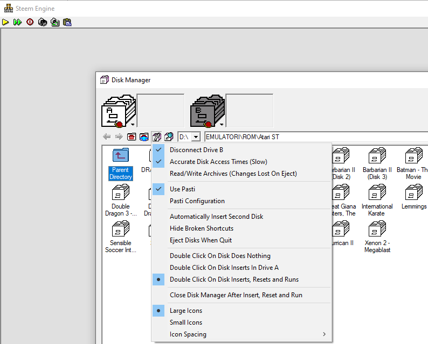Set home folder with blue arrow folder icon
Screen dimensions: 428x344
point(144,137)
